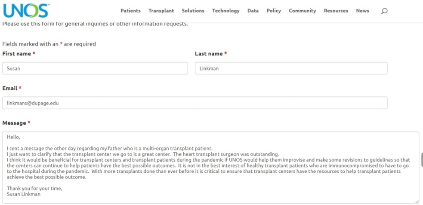This screenshot has width=423, height=205.
Task: Select the Data menu item
Action: (253, 11)
